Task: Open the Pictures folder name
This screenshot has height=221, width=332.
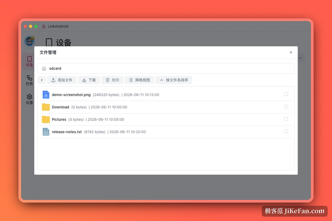Action: tap(59, 119)
